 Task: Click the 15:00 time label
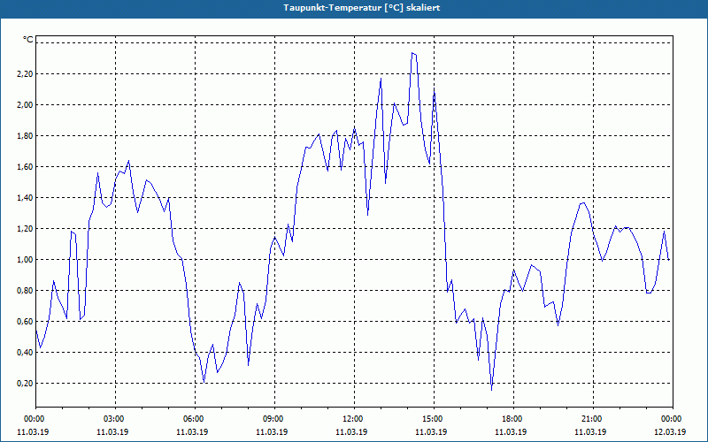(434, 419)
